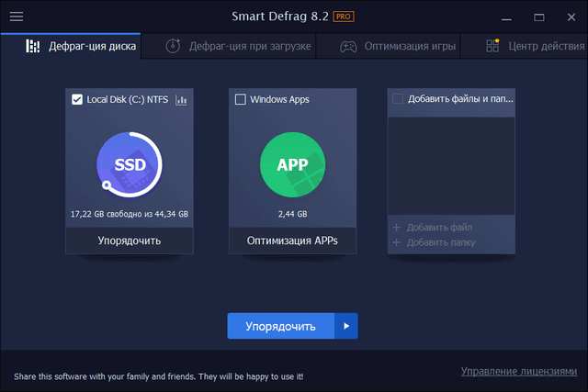The image size is (588, 392).
Task: Check the add files and folders checkbox
Action: [398, 99]
